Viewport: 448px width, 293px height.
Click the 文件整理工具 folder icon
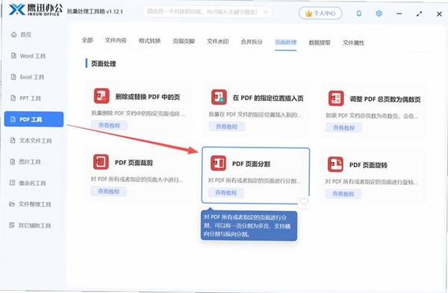[12, 204]
